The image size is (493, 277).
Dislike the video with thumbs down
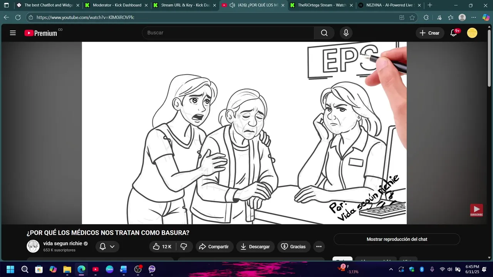coord(184,247)
